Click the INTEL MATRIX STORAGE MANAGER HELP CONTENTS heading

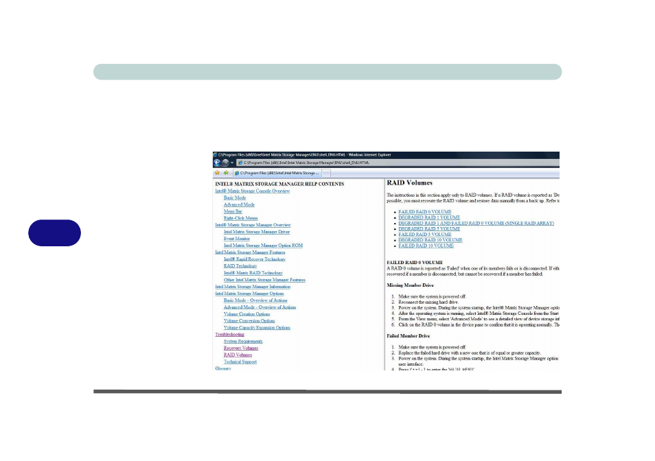click(x=279, y=184)
